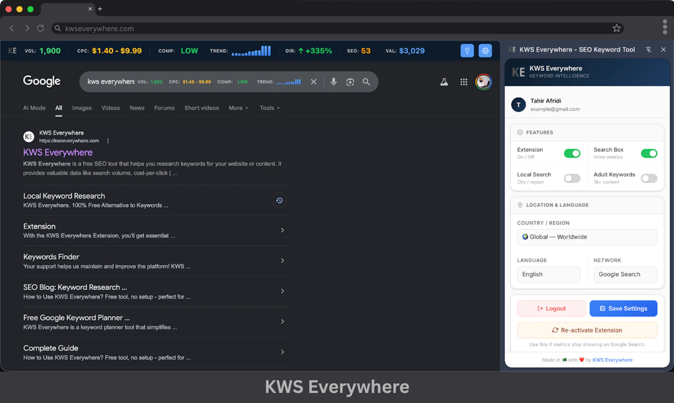Viewport: 674px width, 403px height.
Task: Switch to the Videos tab
Action: coord(110,108)
